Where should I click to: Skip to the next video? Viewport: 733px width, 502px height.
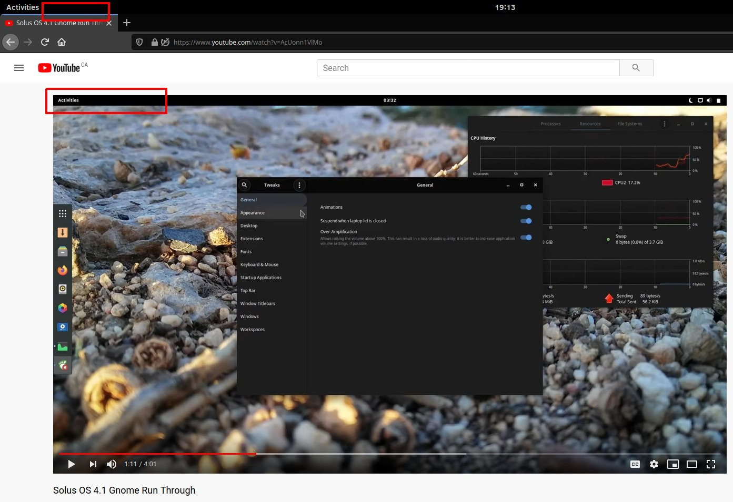[93, 464]
